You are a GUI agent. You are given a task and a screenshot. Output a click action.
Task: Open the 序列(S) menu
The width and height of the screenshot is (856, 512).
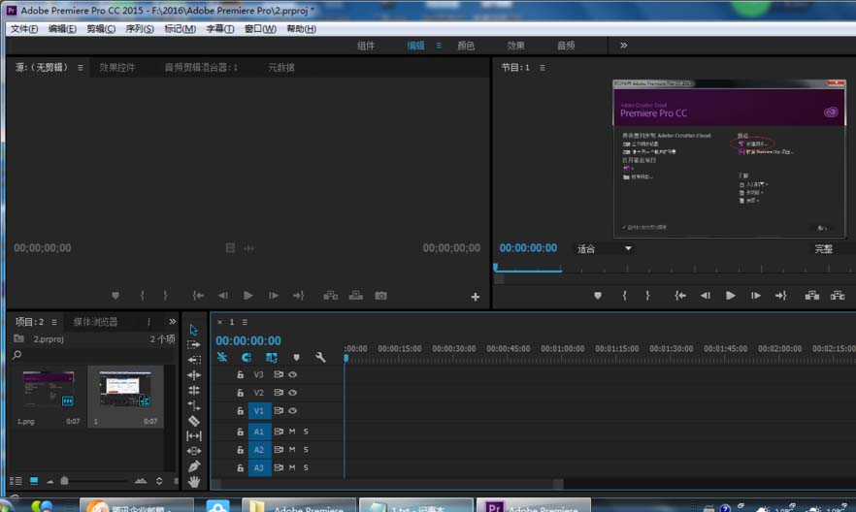tap(140, 29)
